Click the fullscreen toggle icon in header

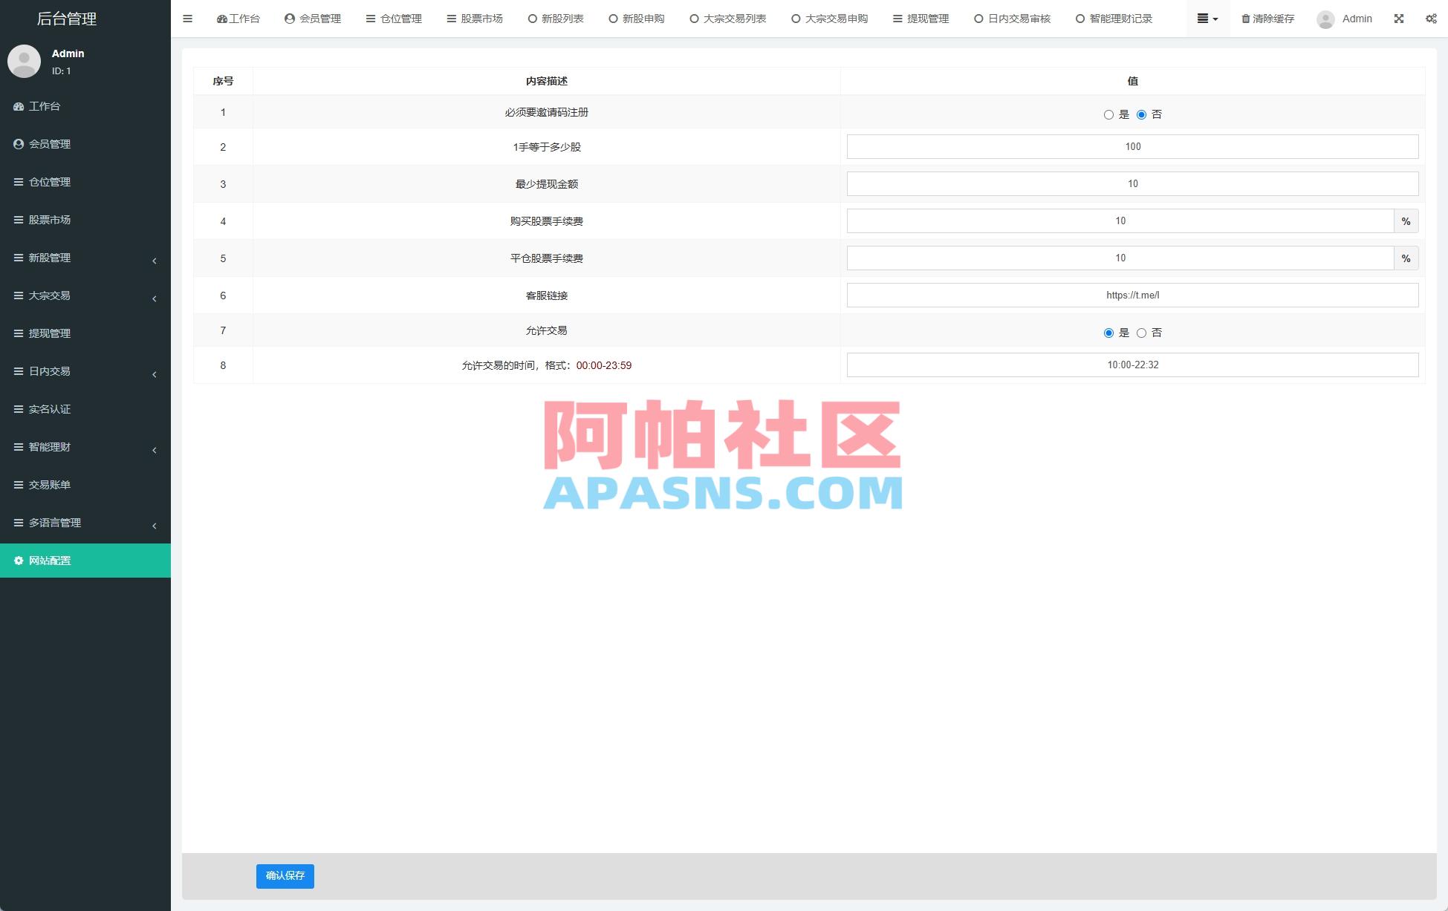tap(1398, 19)
